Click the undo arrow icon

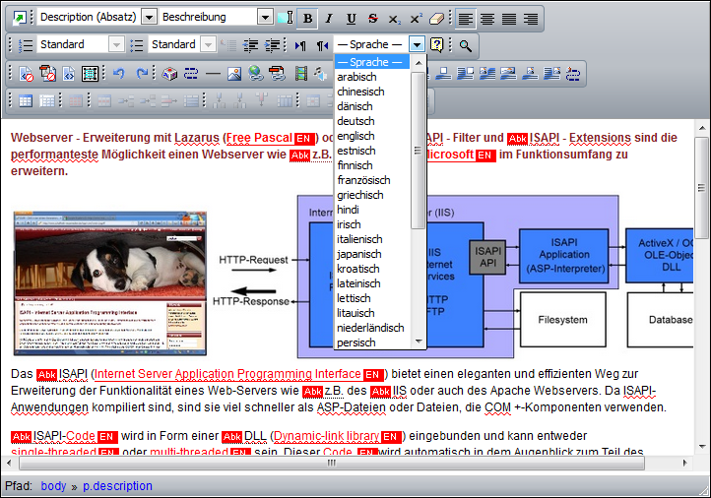[x=119, y=73]
